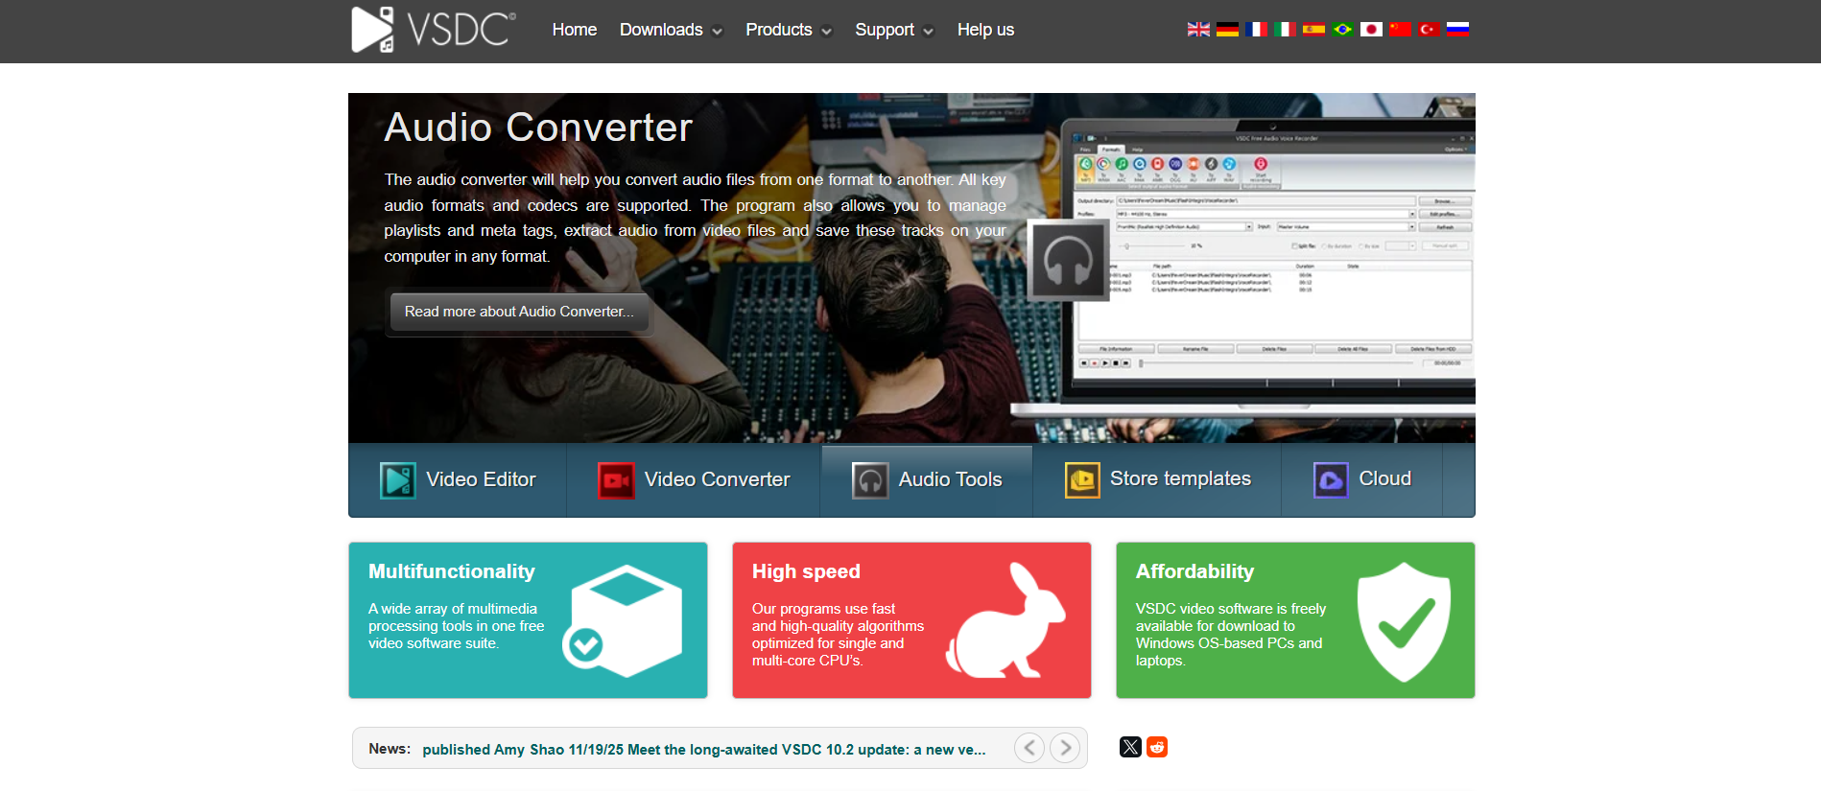Screen dimensions: 1821x791
Task: Select the Japanese flag language
Action: click(x=1371, y=29)
